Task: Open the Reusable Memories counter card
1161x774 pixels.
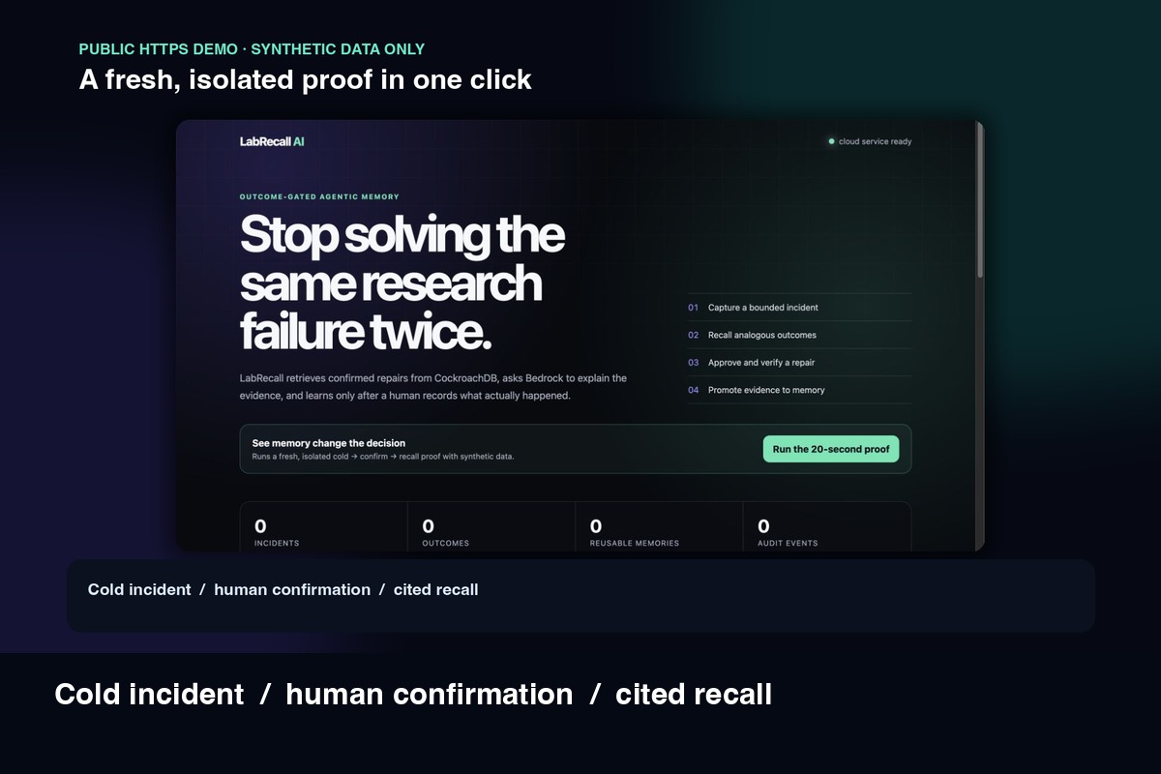Action: 659,527
